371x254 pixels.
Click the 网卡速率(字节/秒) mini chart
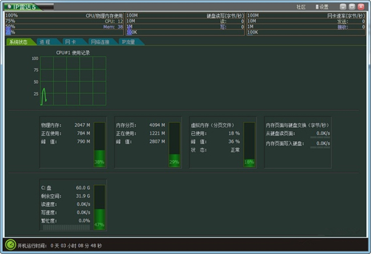pos(306,24)
